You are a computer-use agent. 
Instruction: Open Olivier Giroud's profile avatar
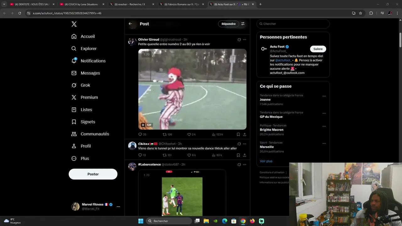132,42
